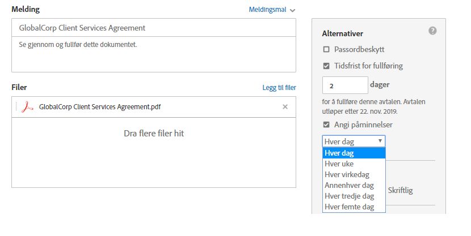Click the file drag handle
Screen dimensions: 471x236
click(x=16, y=106)
